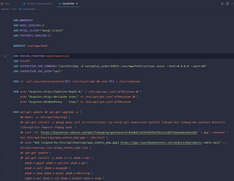Switch to the .env tab
Image resolution: width=234 pixels, height=181 pixels.
pos(5,3)
